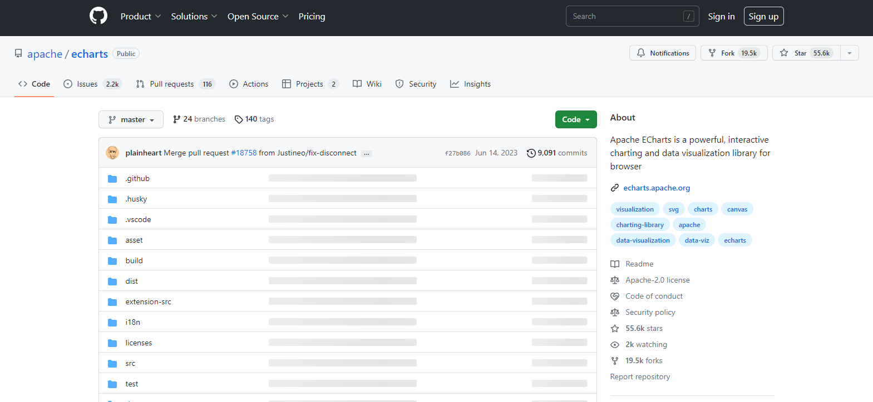This screenshot has width=873, height=402.
Task: Click the heart icon beside Code of conduct
Action: tap(615, 297)
